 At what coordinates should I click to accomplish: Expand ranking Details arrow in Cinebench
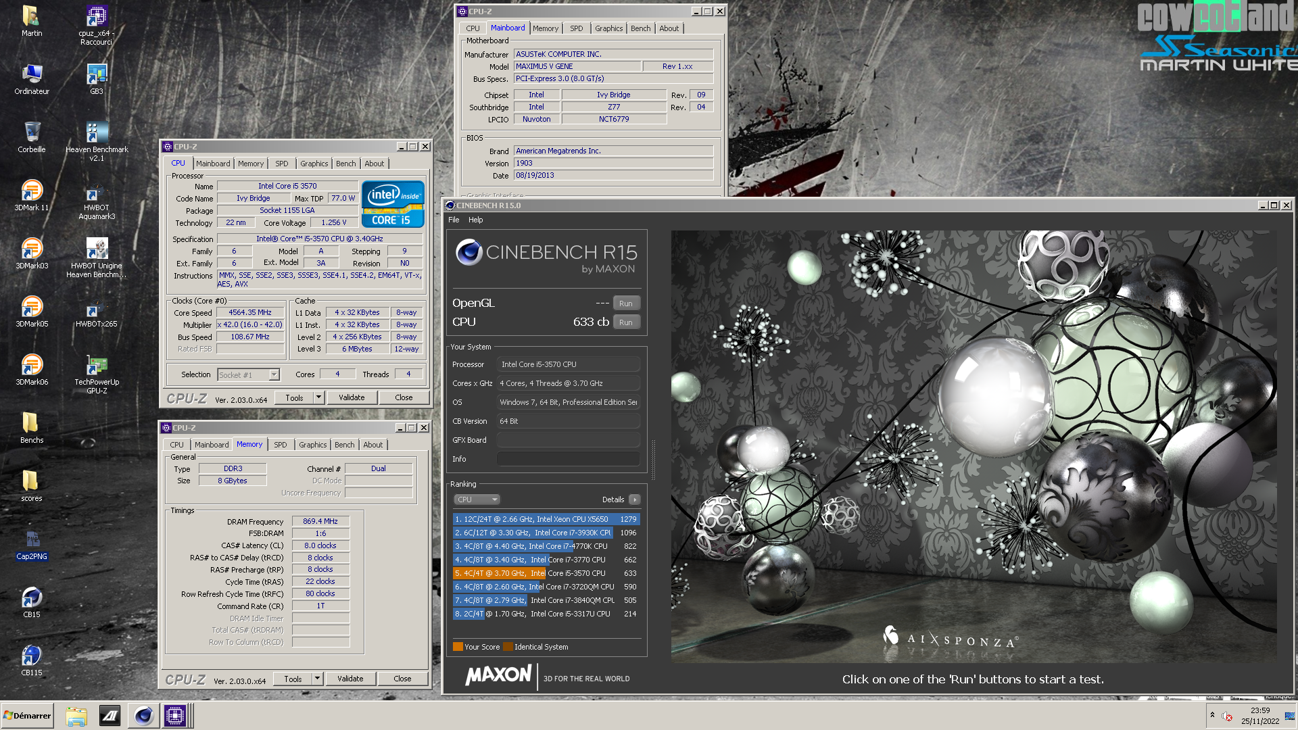634,500
